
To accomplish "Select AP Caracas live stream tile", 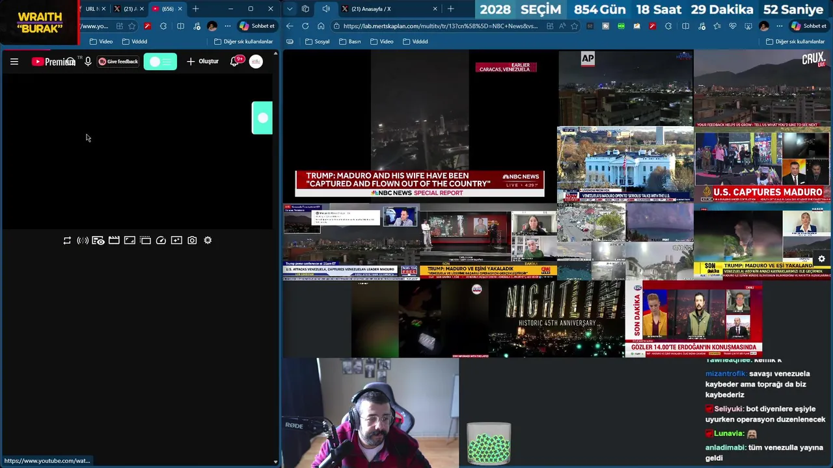I will (625, 88).
